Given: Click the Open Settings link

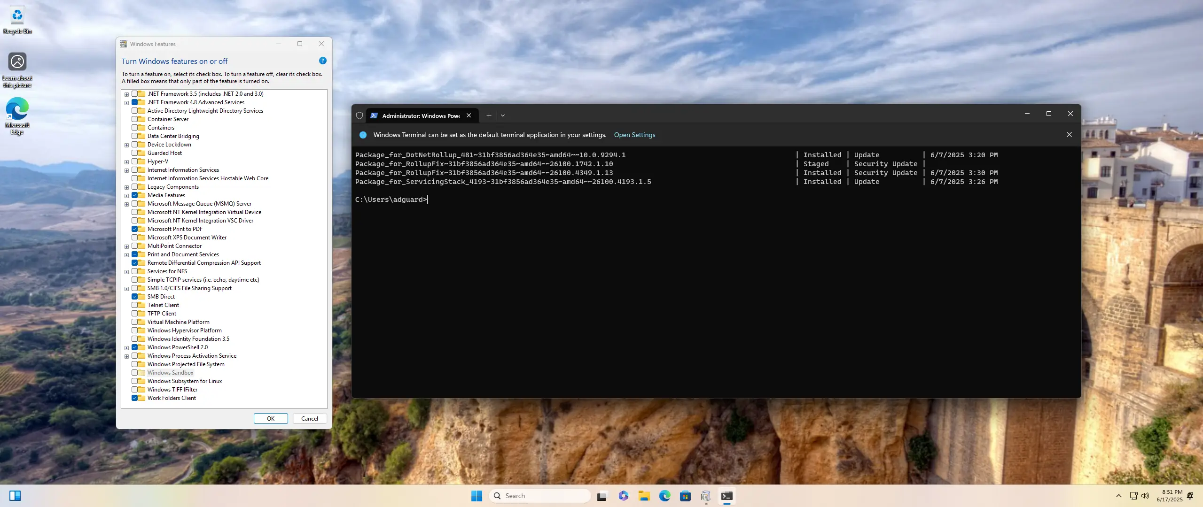Looking at the screenshot, I should [634, 135].
